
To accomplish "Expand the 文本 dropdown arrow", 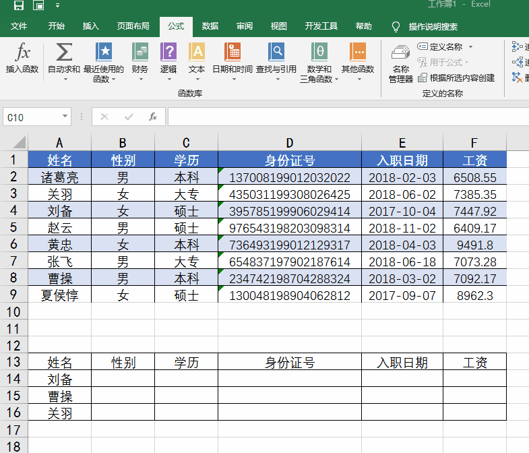I will [197, 80].
